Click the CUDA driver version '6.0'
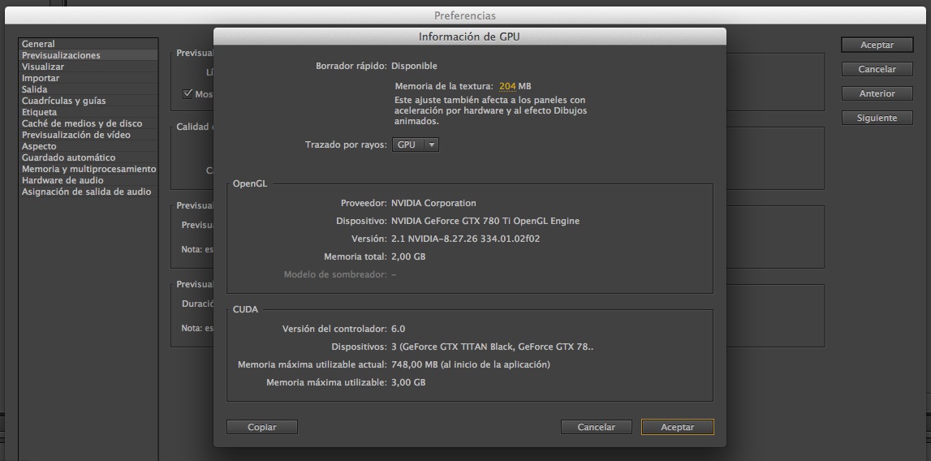 pos(398,329)
